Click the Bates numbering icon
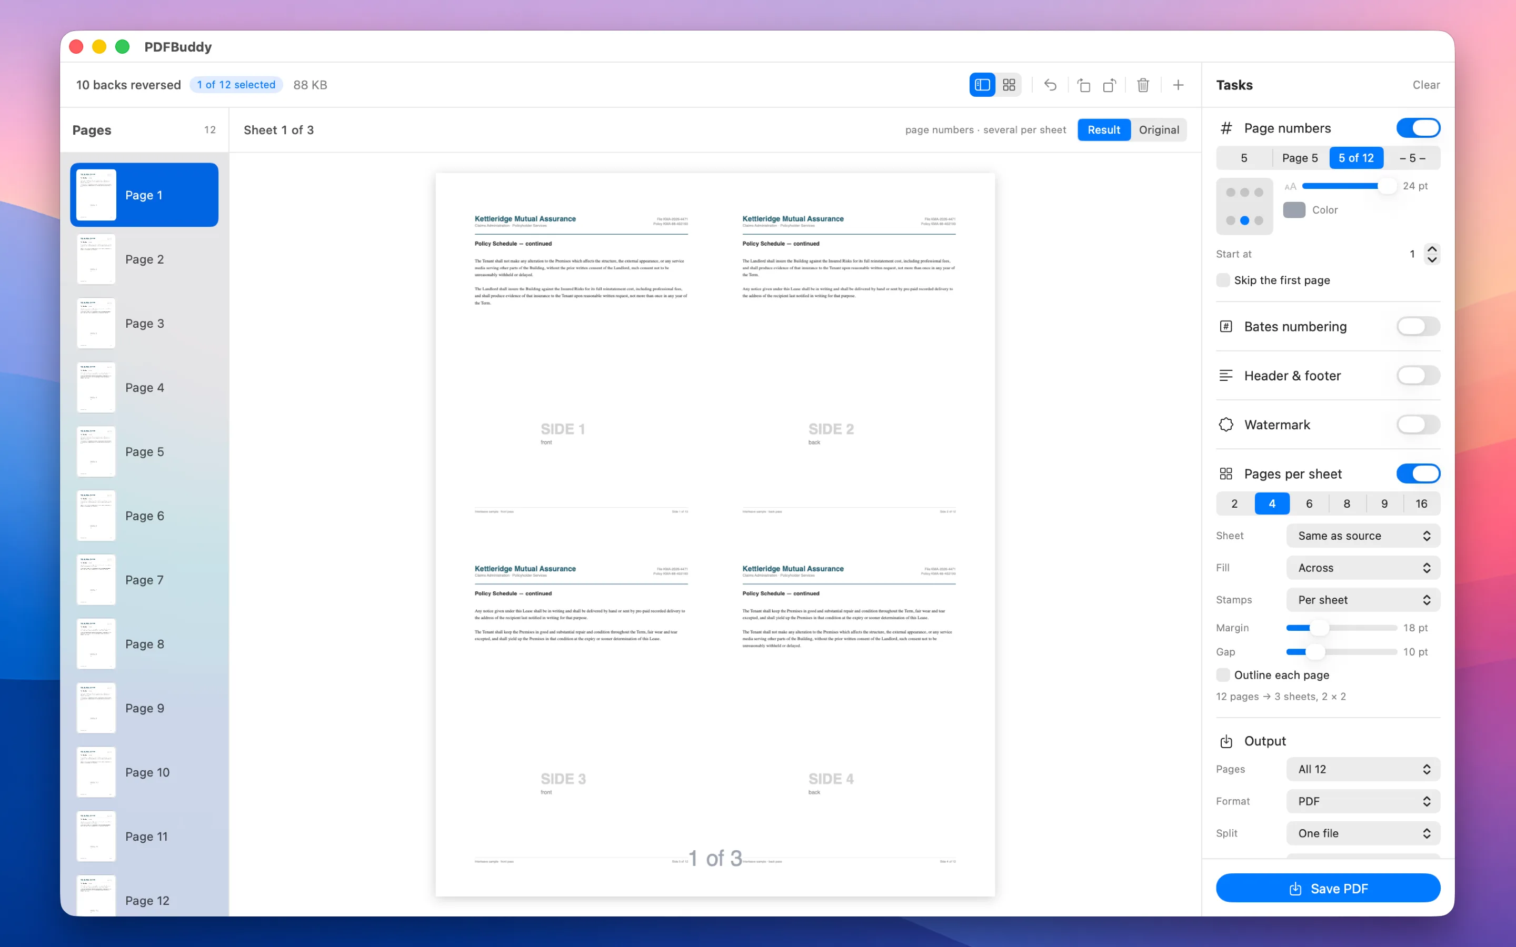 1226,326
